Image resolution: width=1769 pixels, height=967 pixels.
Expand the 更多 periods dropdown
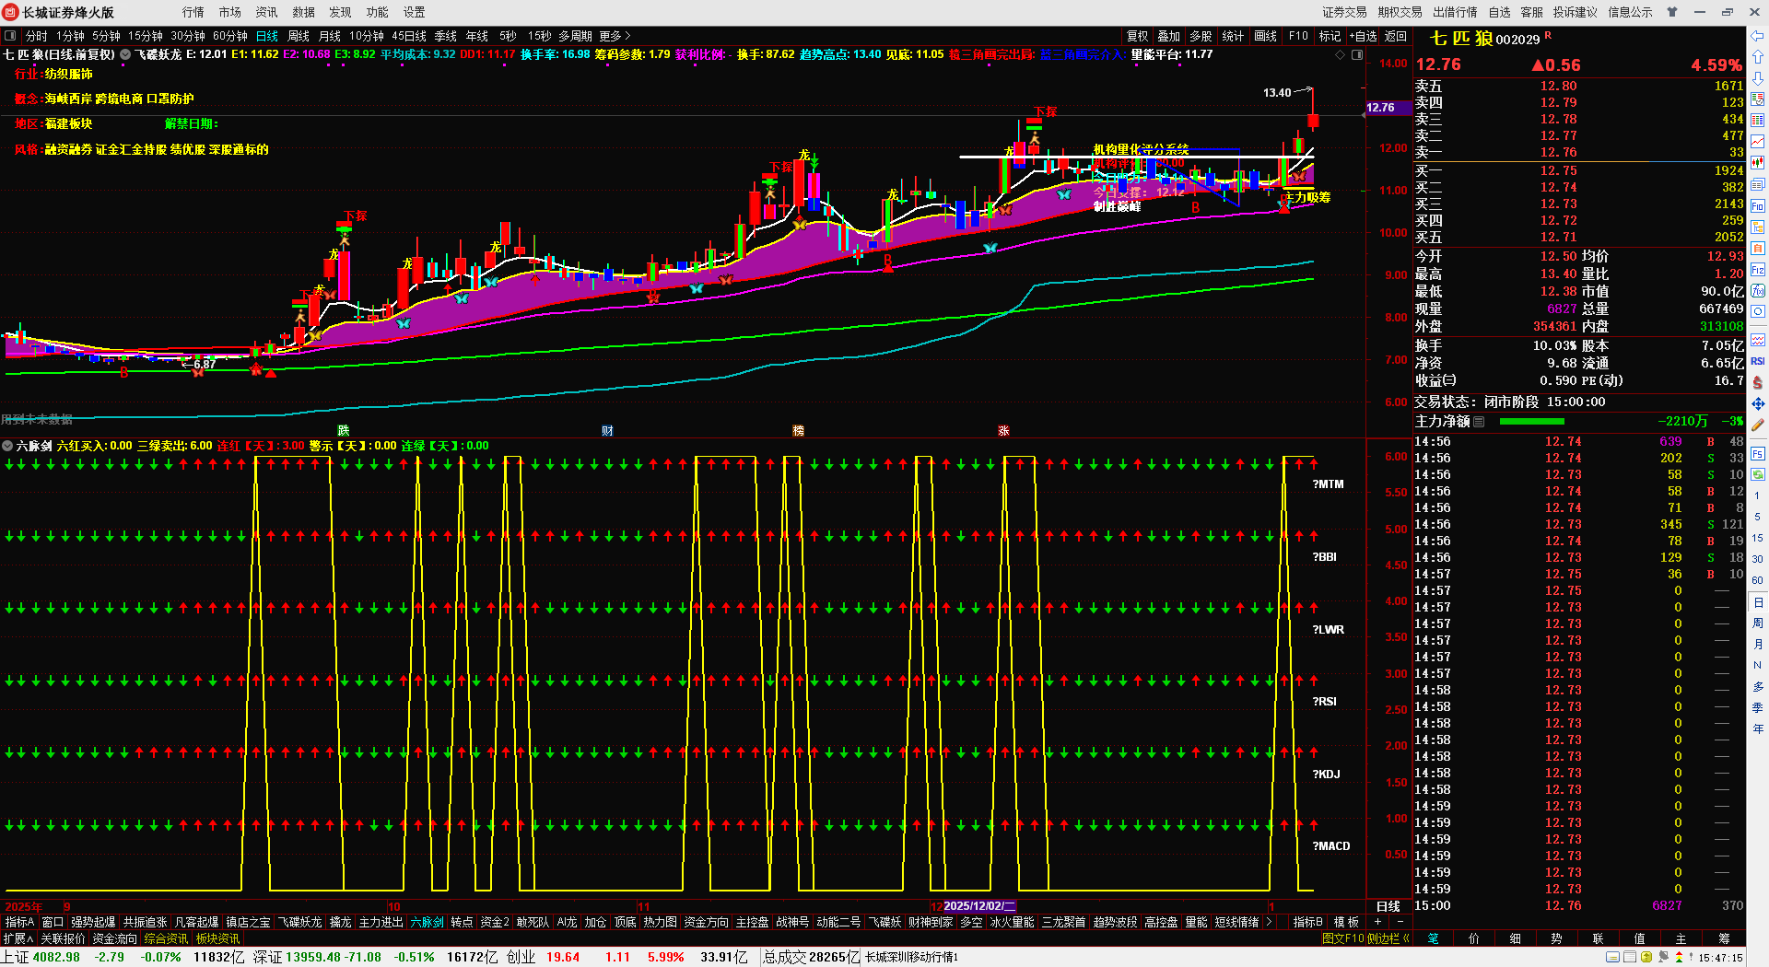[615, 36]
